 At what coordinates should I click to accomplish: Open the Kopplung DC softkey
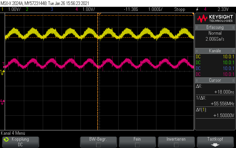pyautogui.click(x=21, y=142)
